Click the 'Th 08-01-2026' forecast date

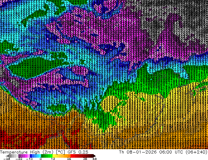pyautogui.click(x=138, y=152)
